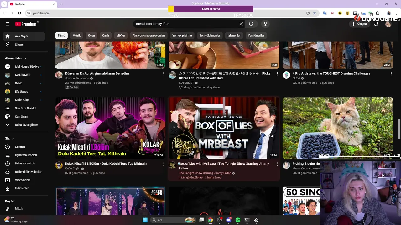The image size is (401, 225).
Task: Select the Tümü filter chip
Action: (61, 36)
